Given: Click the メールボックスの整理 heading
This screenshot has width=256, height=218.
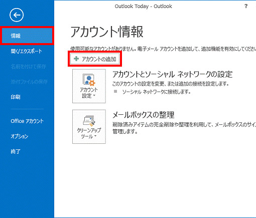Looking at the screenshot, I should tap(144, 115).
